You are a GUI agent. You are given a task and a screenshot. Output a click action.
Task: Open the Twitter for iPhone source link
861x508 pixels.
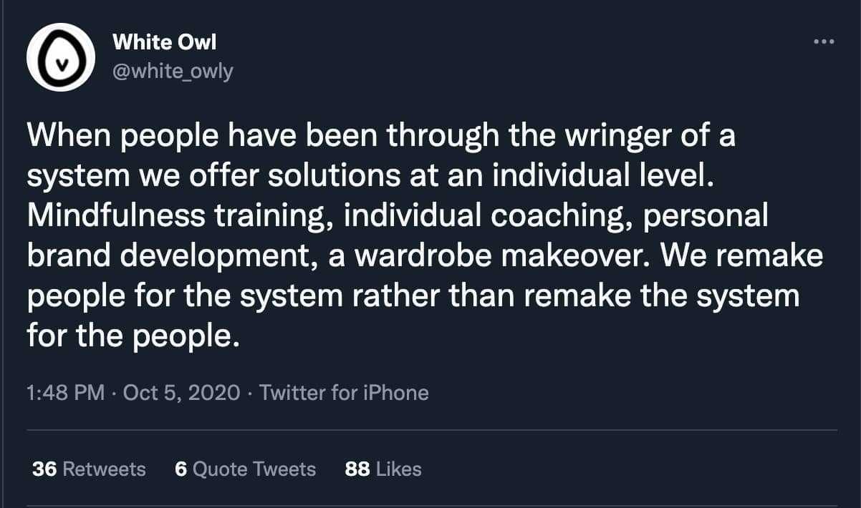point(344,393)
